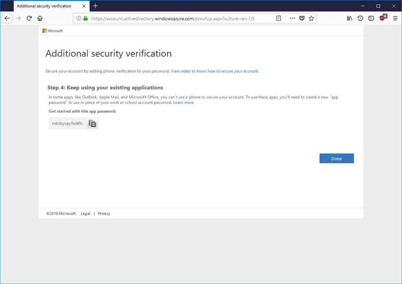Screen dimensions: 402x284
Task: Enable Reader View for this page
Action: 279,18
